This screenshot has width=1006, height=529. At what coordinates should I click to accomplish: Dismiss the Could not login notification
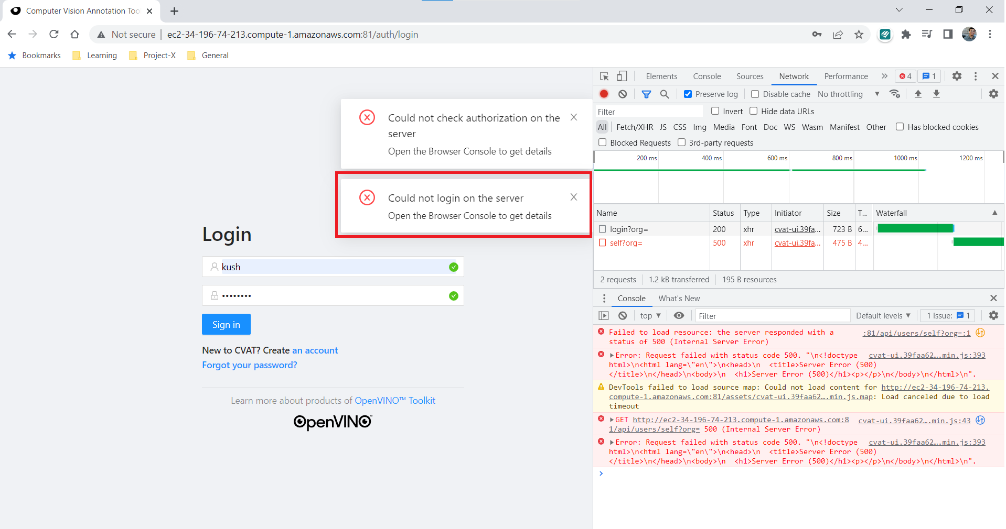point(574,197)
